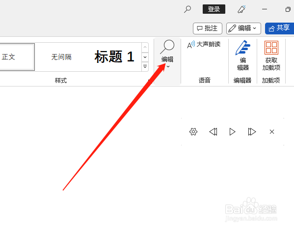Click the 共享 share button
Image resolution: width=294 pixels, height=229 pixels.
(280, 29)
